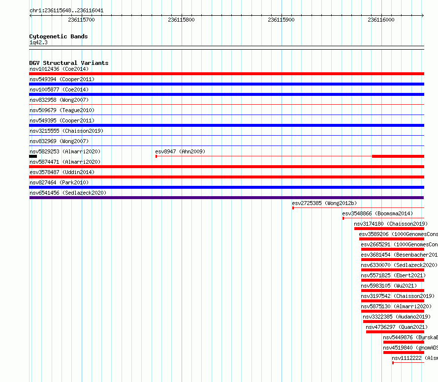Open the nsv827464 (Park2010) label
438x382 pixels.
[x=59, y=182]
